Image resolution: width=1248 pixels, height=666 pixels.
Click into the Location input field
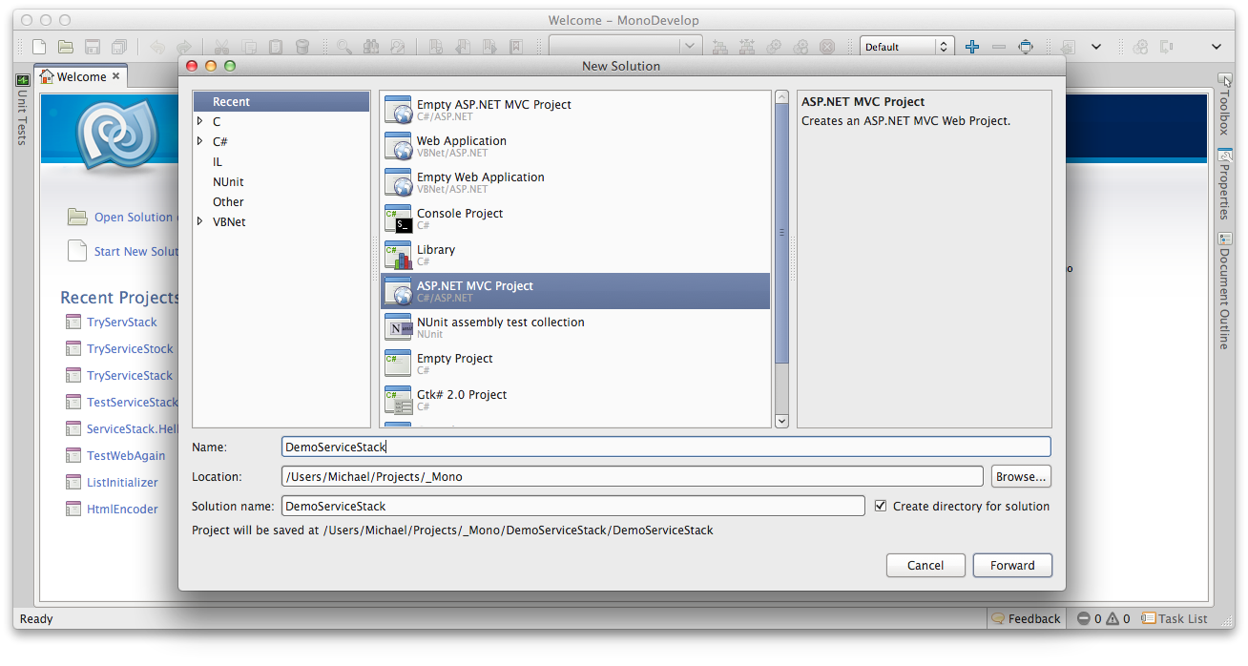click(632, 476)
